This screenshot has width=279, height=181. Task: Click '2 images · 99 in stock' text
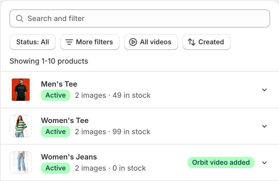pos(113,132)
